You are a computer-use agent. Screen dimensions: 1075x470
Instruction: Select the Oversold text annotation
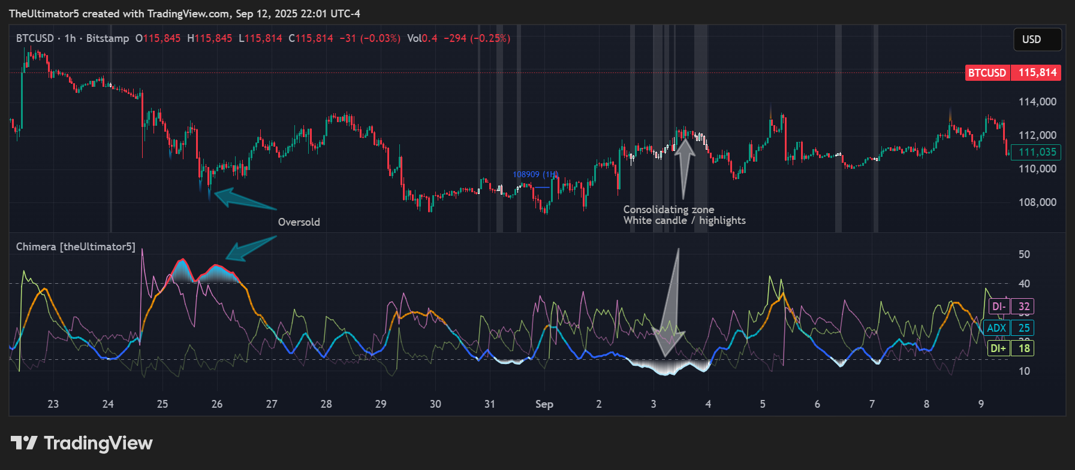coord(299,222)
